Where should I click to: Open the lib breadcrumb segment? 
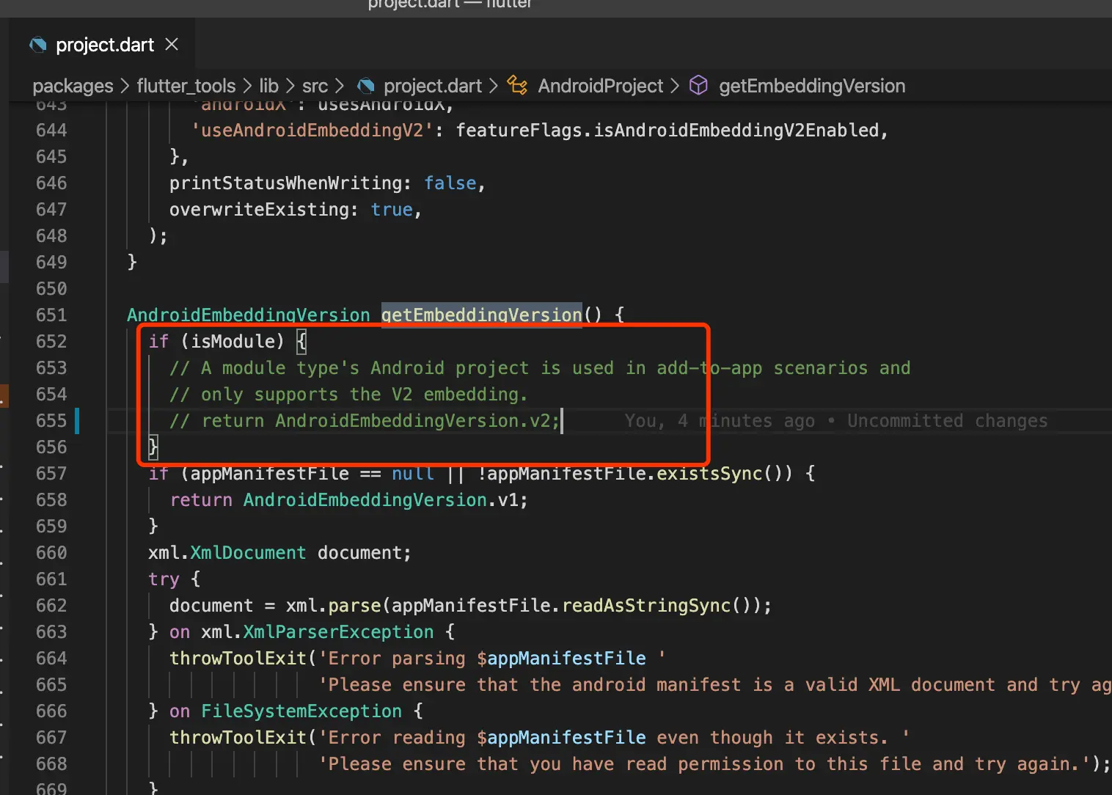(x=269, y=86)
